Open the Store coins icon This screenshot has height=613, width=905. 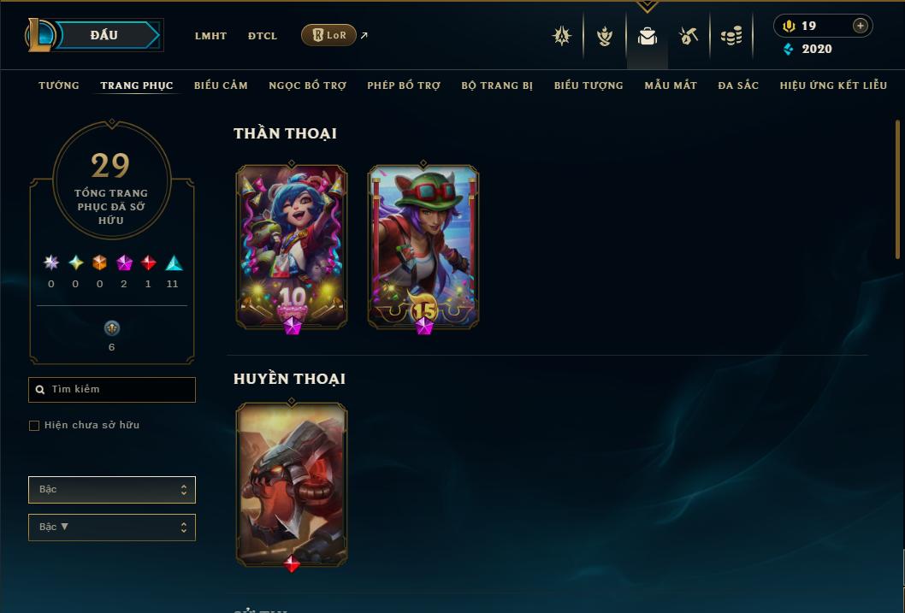pyautogui.click(x=731, y=36)
